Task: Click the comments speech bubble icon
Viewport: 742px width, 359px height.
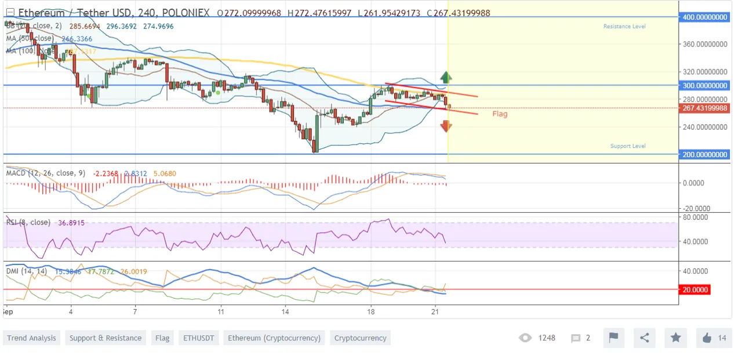Action: [x=576, y=338]
